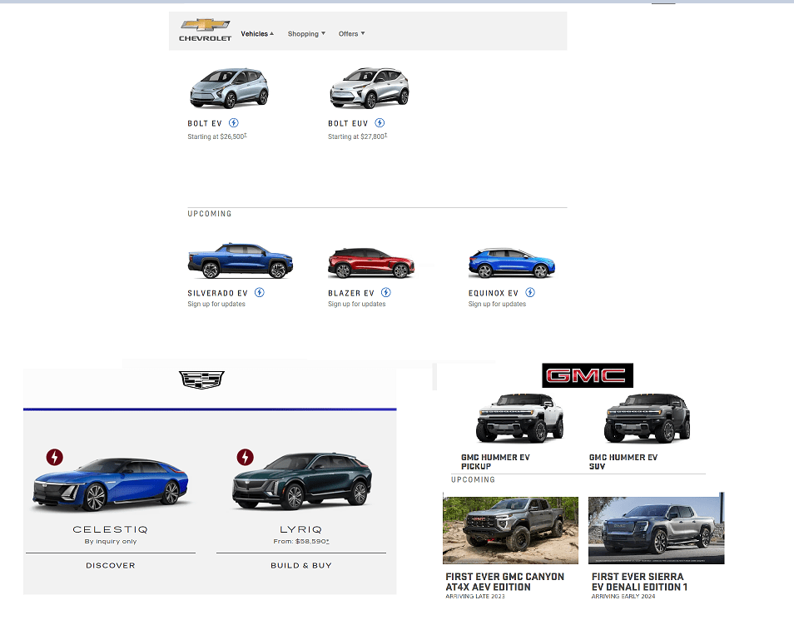The image size is (794, 620).
Task: Expand the Shopping dropdown
Action: tap(306, 34)
